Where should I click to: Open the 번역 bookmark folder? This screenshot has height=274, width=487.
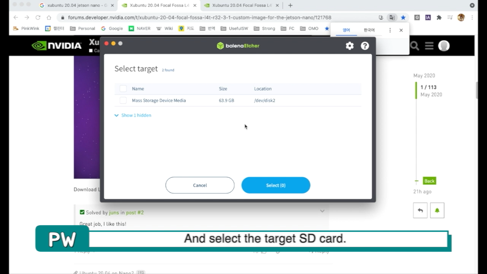coord(207,29)
